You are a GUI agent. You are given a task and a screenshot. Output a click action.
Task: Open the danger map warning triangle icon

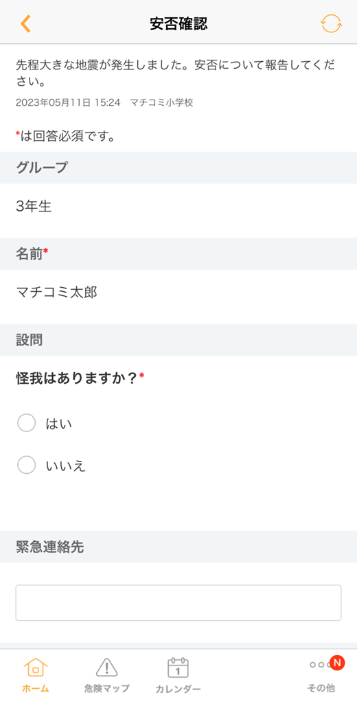point(106,668)
